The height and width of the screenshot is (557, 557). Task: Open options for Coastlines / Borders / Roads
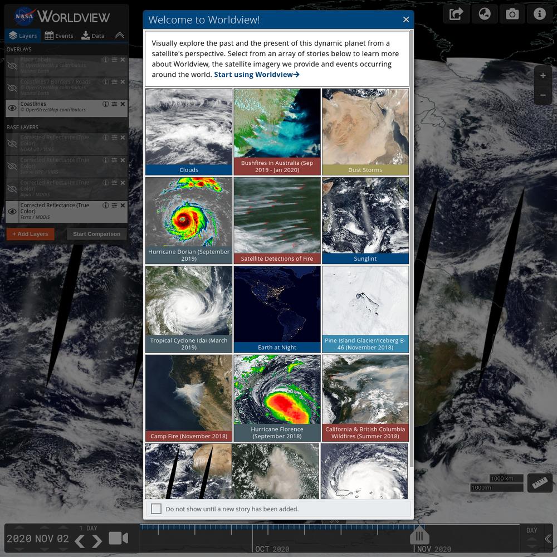coord(114,82)
